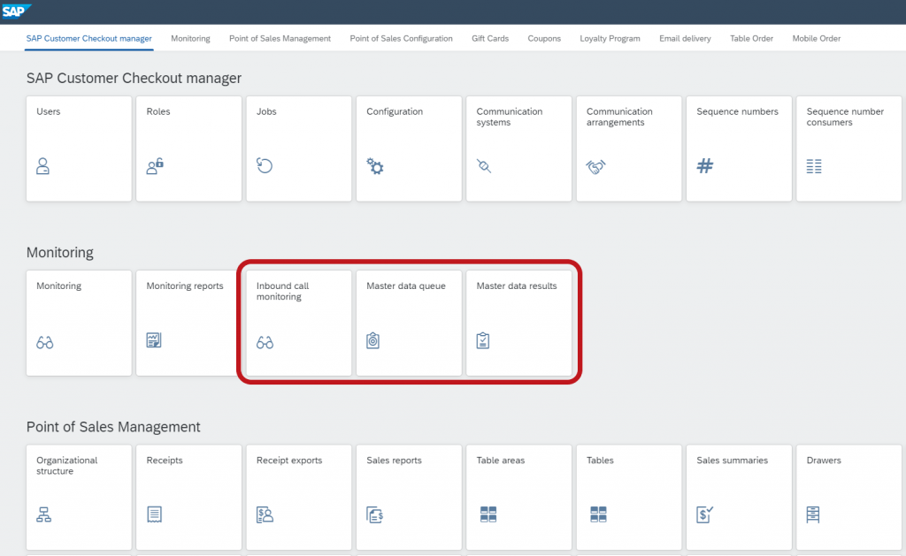This screenshot has width=906, height=556.
Task: Click the Monitoring reports chart icon
Action: [154, 340]
